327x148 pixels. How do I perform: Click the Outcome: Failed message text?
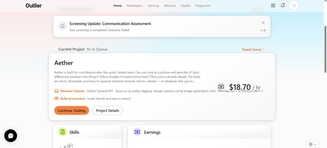point(99,30)
